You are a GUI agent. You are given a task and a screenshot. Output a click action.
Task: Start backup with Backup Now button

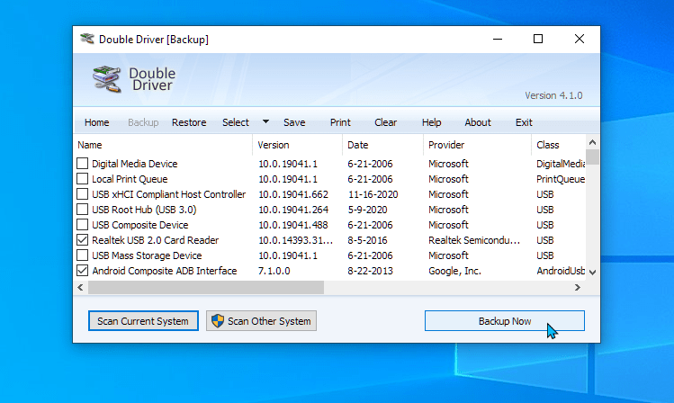505,321
